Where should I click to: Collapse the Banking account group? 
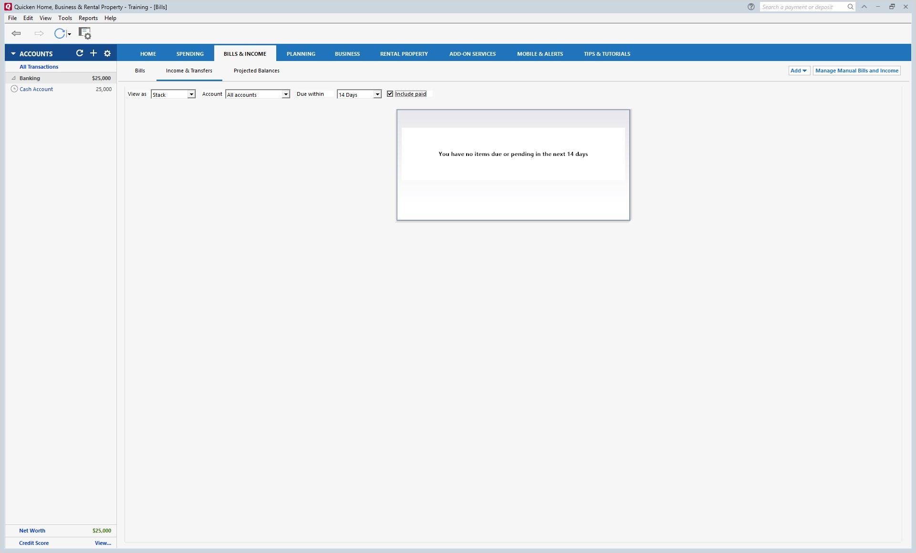click(x=14, y=78)
